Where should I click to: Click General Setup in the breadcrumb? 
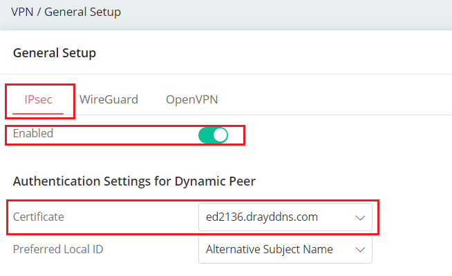[x=82, y=12]
